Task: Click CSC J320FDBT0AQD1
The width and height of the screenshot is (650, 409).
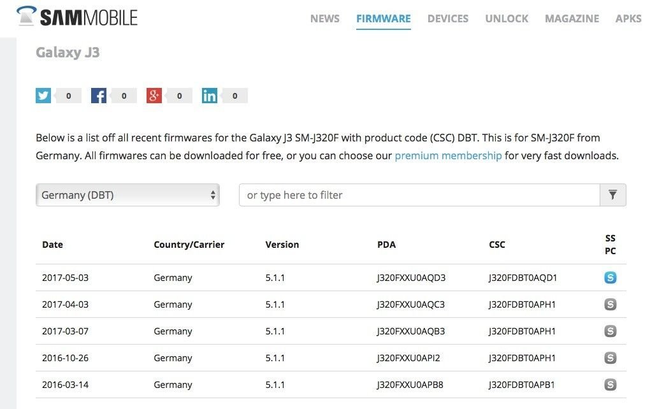Action: coord(523,278)
